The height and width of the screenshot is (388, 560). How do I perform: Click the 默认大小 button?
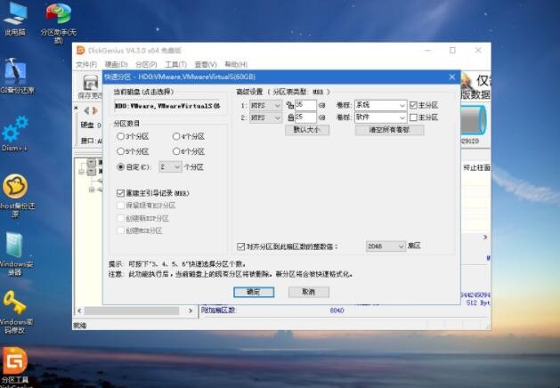307,130
